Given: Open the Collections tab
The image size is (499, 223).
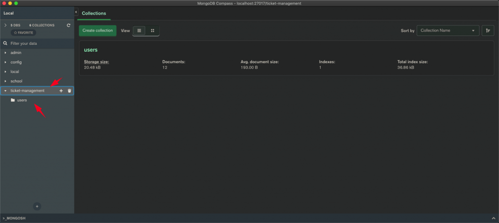Looking at the screenshot, I should [x=94, y=13].
